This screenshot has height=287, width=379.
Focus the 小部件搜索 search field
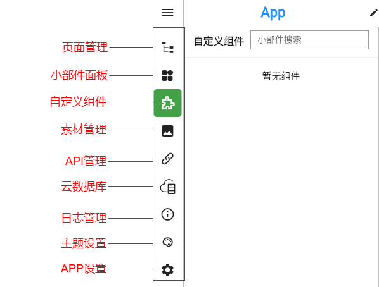[x=309, y=40]
